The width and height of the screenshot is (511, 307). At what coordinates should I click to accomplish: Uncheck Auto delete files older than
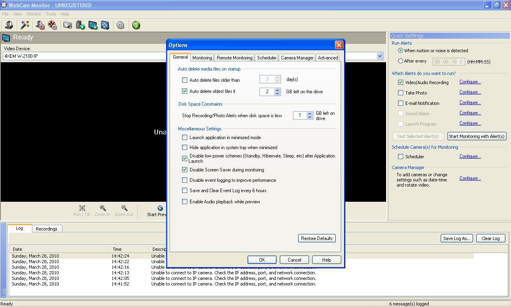pos(184,80)
